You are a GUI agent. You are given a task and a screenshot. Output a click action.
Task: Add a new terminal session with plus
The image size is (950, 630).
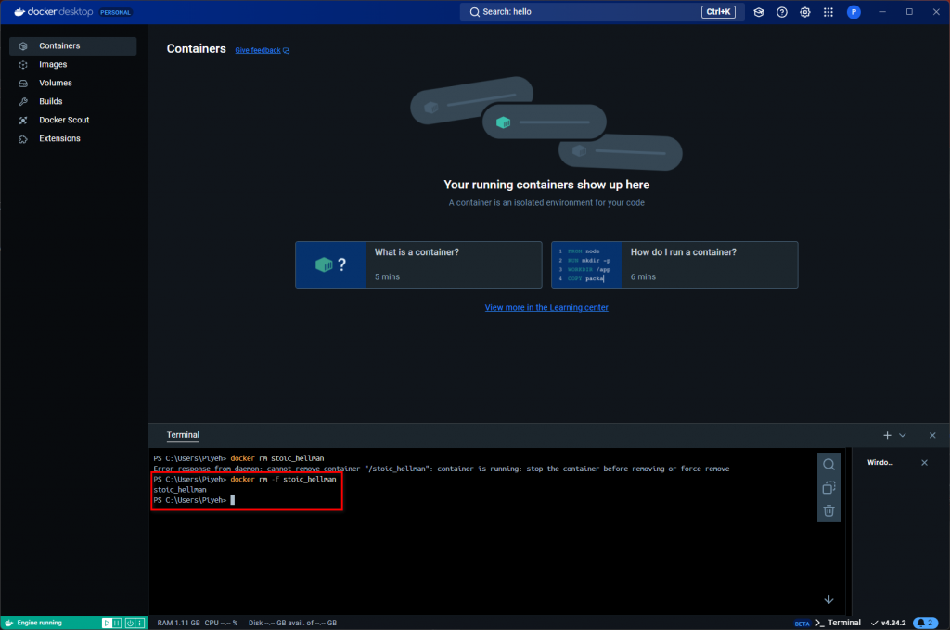point(887,435)
